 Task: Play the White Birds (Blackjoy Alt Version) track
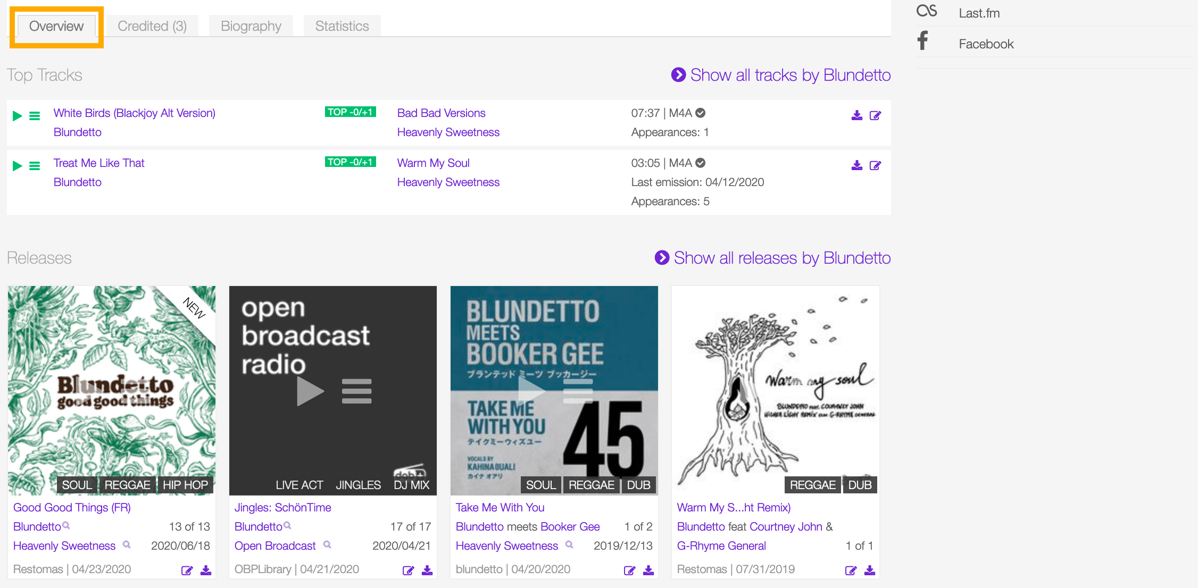(x=18, y=116)
